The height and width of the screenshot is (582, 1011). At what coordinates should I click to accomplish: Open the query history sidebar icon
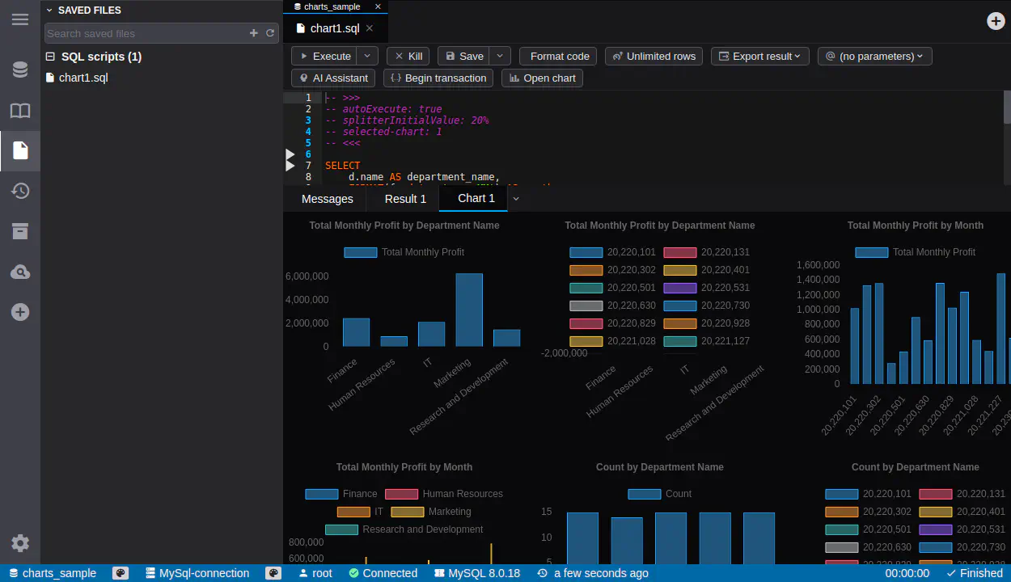(x=20, y=191)
